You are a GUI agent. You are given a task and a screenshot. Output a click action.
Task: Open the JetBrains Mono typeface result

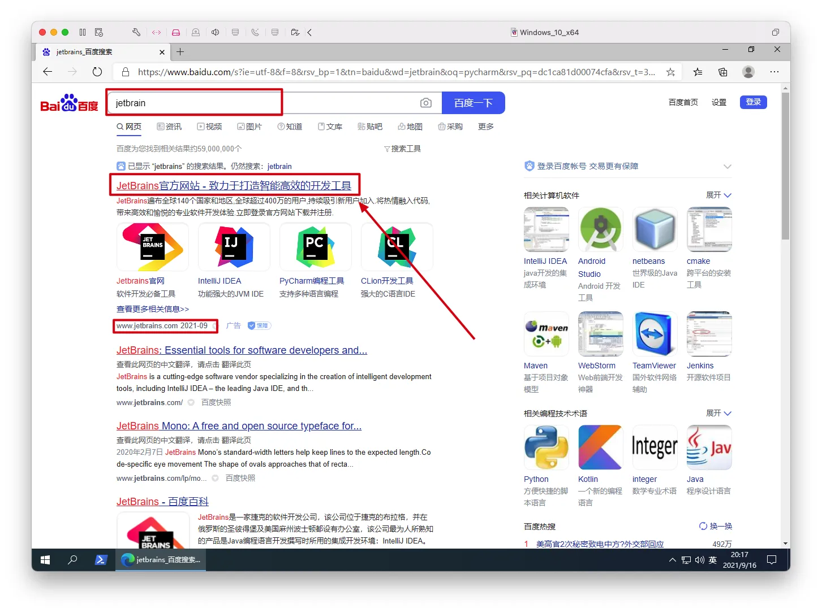click(239, 426)
